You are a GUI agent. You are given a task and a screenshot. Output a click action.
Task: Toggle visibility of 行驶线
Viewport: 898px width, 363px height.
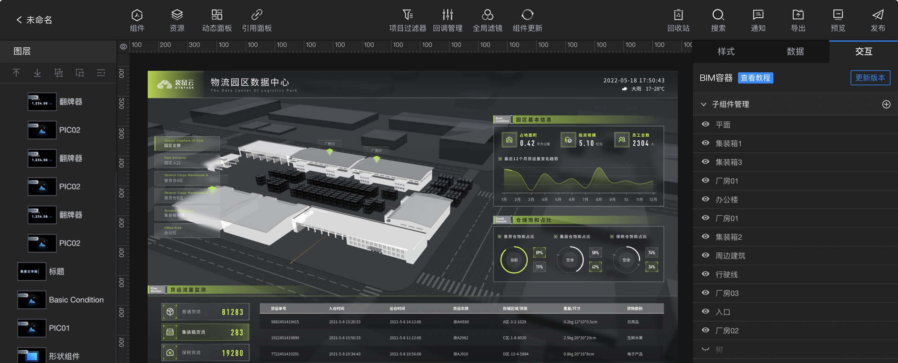pyautogui.click(x=705, y=274)
